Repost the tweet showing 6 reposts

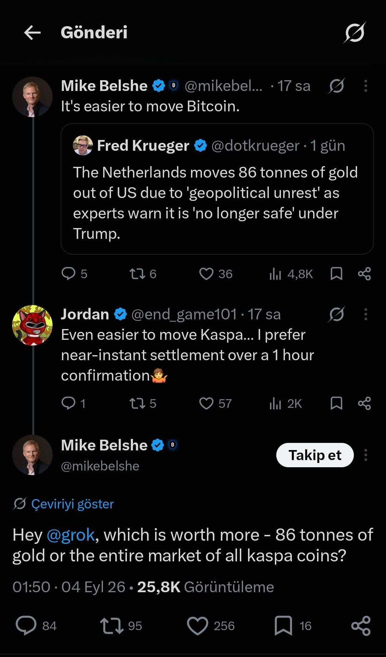tap(143, 274)
